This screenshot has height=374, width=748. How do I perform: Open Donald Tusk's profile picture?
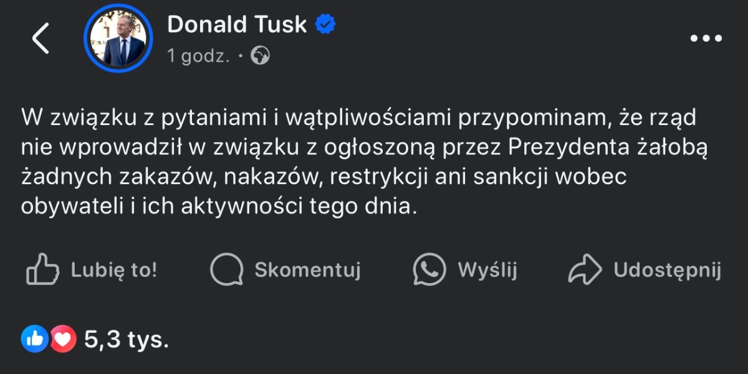click(x=118, y=39)
